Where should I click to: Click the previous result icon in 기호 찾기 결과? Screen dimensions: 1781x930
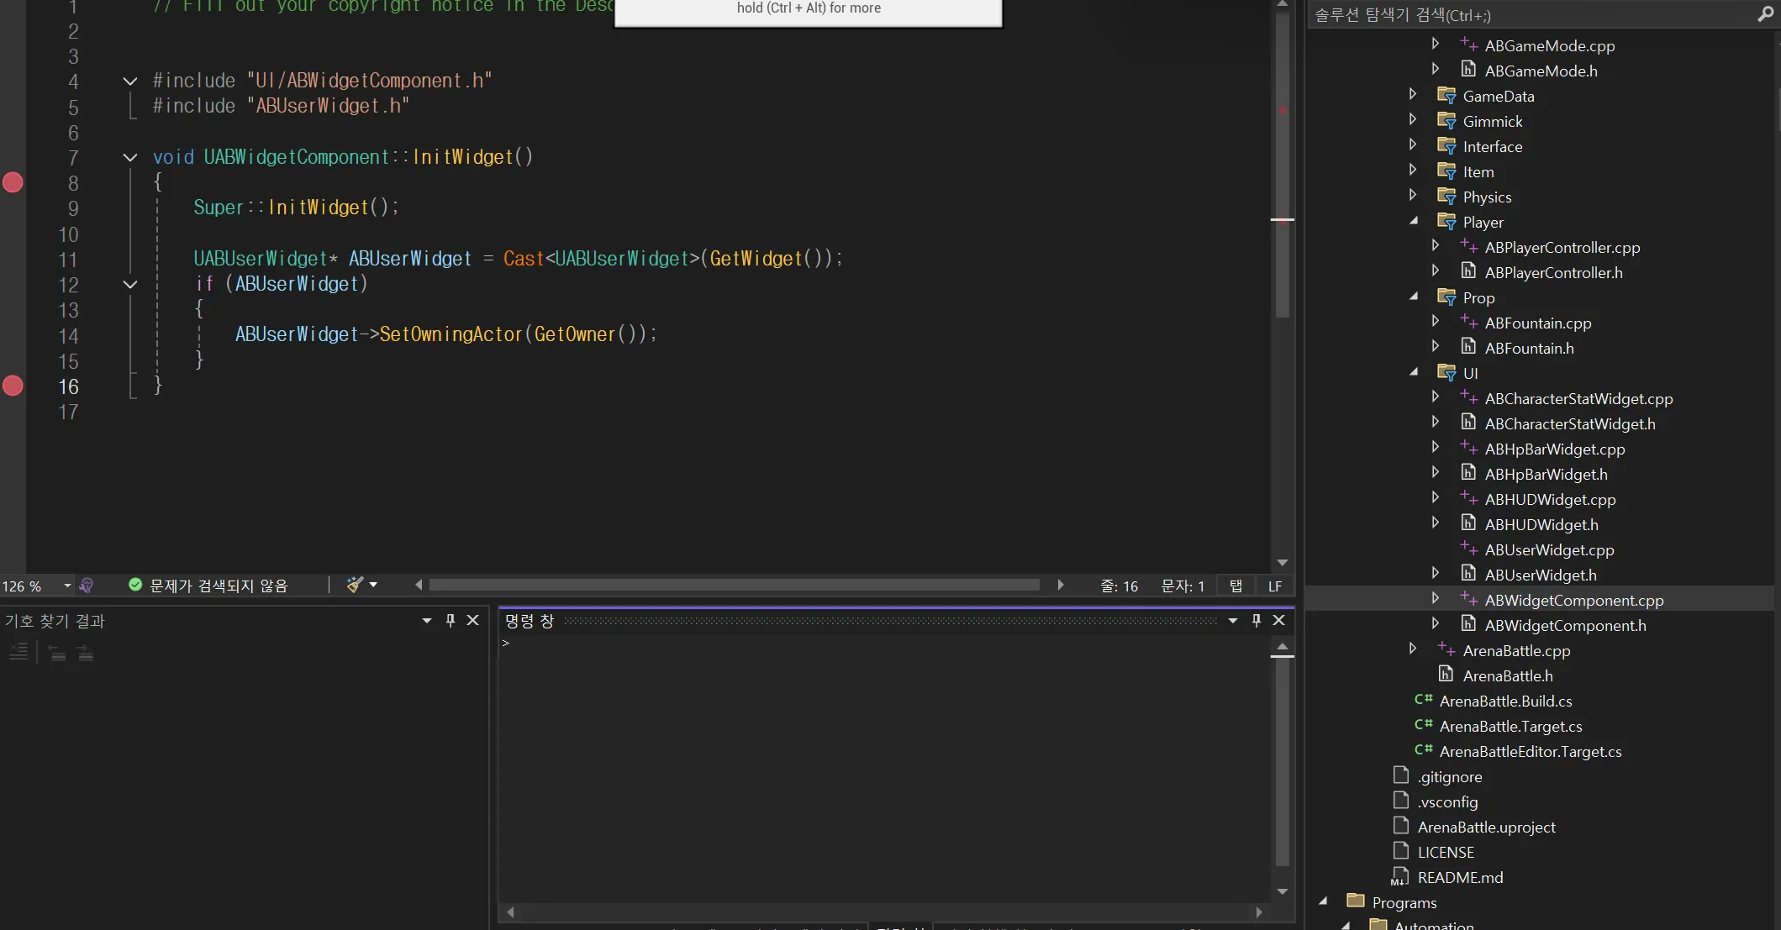(x=57, y=653)
